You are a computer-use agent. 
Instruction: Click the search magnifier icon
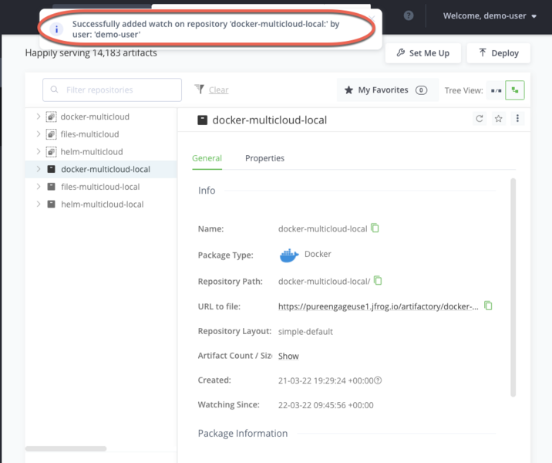click(x=54, y=90)
